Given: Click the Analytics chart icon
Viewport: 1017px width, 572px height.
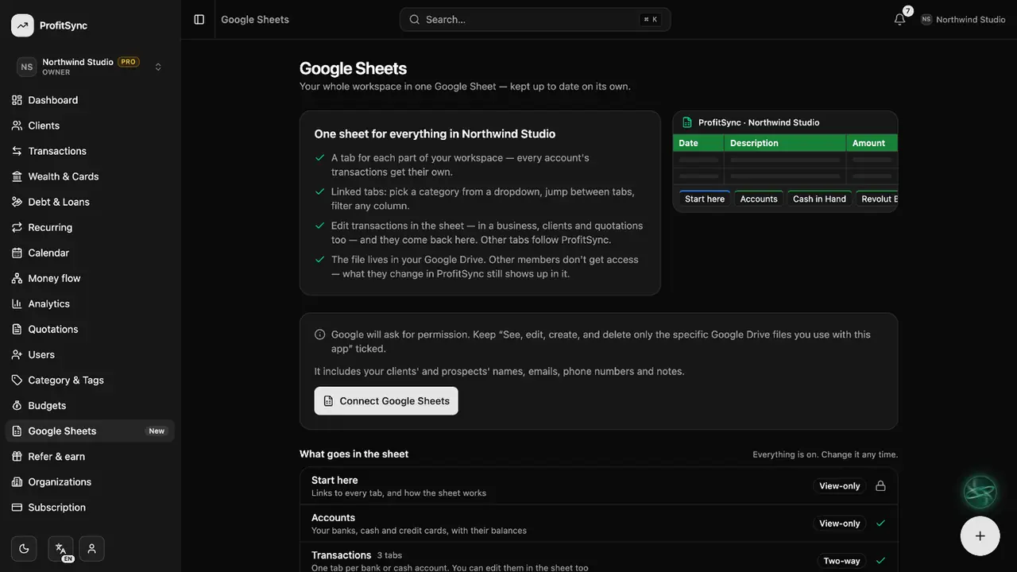Looking at the screenshot, I should 17,303.
